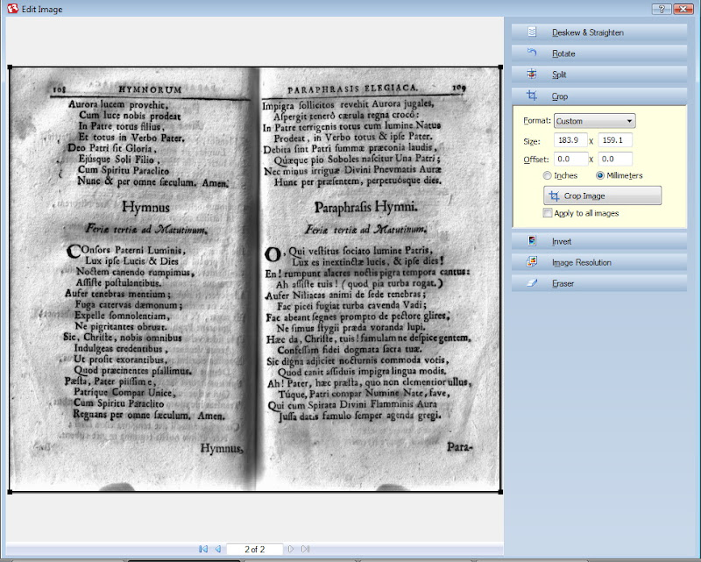This screenshot has width=701, height=562.
Task: Select Inches as the unit
Action: pyautogui.click(x=548, y=175)
